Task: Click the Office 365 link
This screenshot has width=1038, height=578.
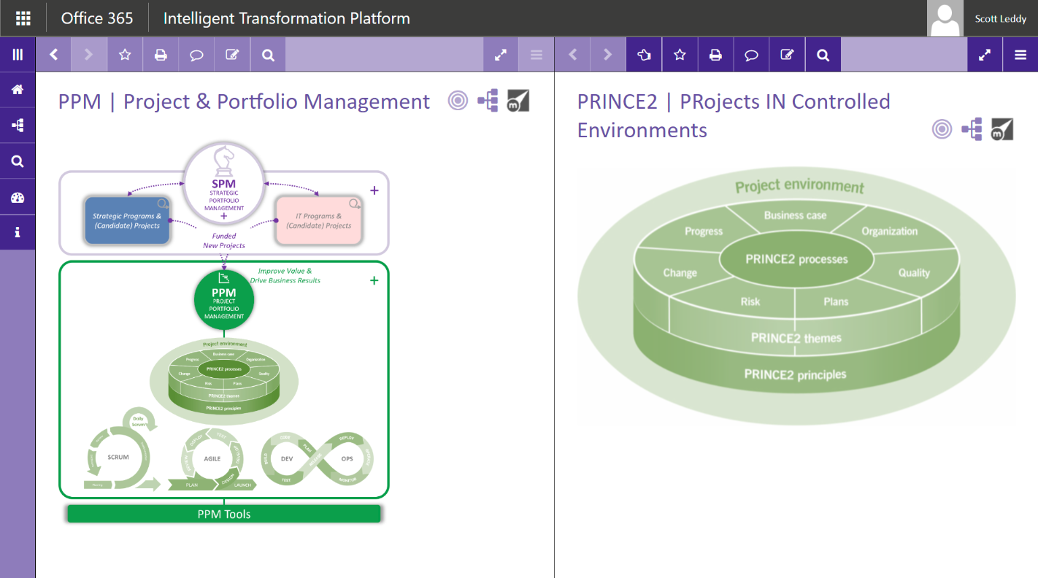Action: pyautogui.click(x=96, y=18)
